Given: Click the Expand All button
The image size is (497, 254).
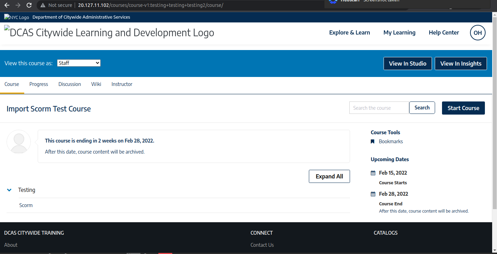Looking at the screenshot, I should click(329, 176).
